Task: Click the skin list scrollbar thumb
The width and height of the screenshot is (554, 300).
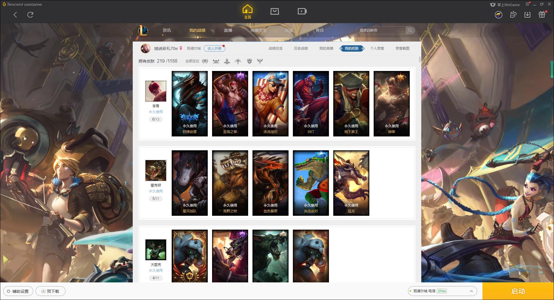Action: coord(420,59)
